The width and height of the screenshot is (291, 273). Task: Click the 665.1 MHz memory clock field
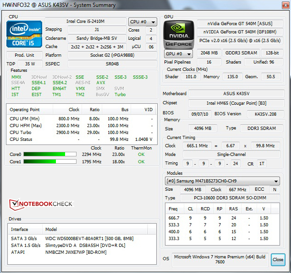[x=197, y=146]
